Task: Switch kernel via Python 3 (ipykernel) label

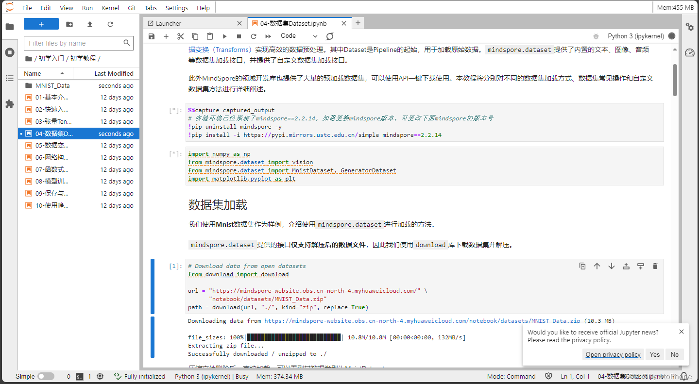Action: point(636,36)
